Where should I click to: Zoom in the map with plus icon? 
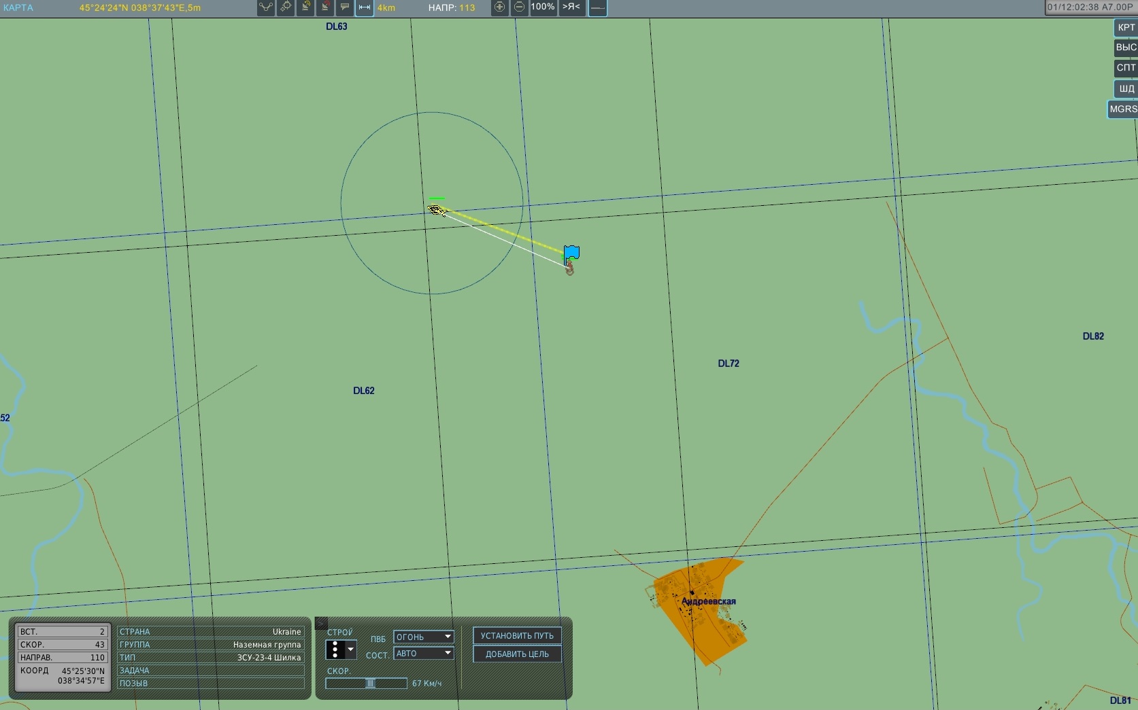pyautogui.click(x=500, y=7)
